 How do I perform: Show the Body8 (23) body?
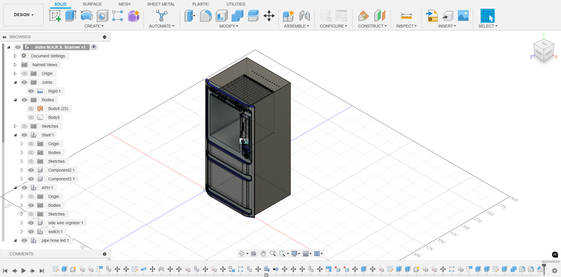tap(31, 109)
